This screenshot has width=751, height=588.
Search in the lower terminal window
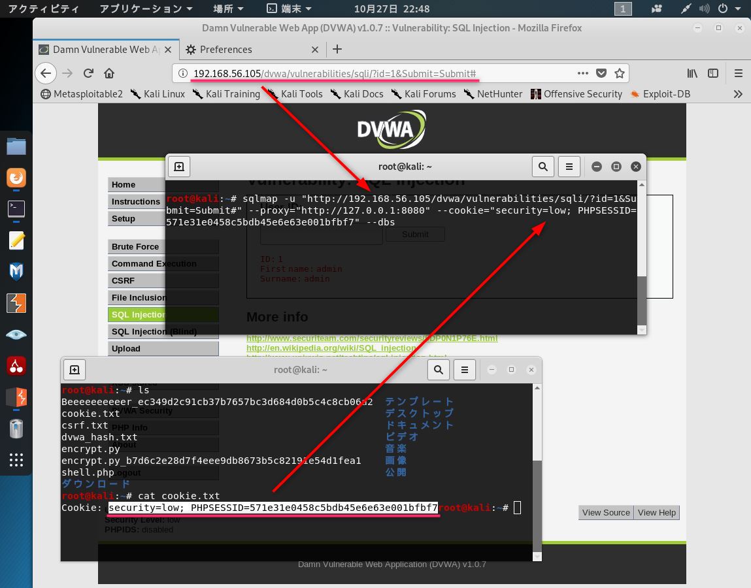coord(438,370)
